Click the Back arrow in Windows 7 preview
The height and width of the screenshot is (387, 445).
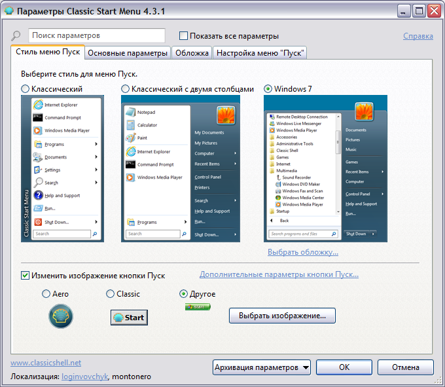[x=272, y=221]
